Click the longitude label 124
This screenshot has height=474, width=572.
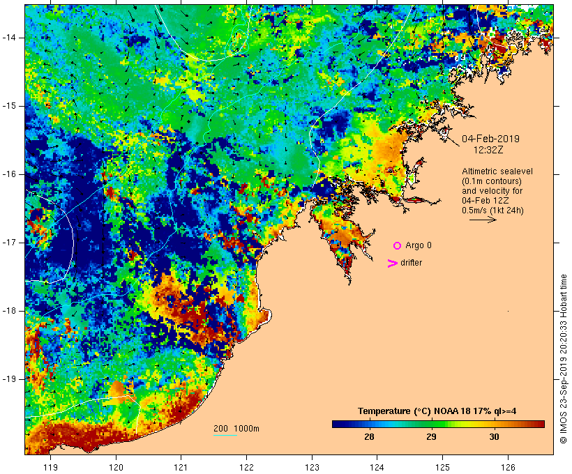[377, 467]
